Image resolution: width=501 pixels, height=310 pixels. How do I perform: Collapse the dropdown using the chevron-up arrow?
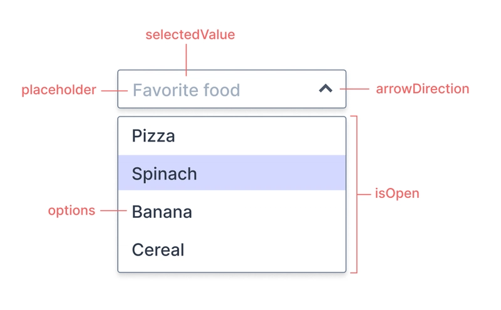click(326, 88)
